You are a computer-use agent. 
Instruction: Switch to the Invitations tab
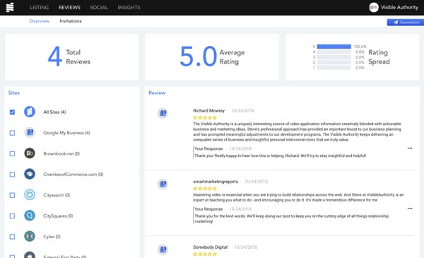coord(71,21)
